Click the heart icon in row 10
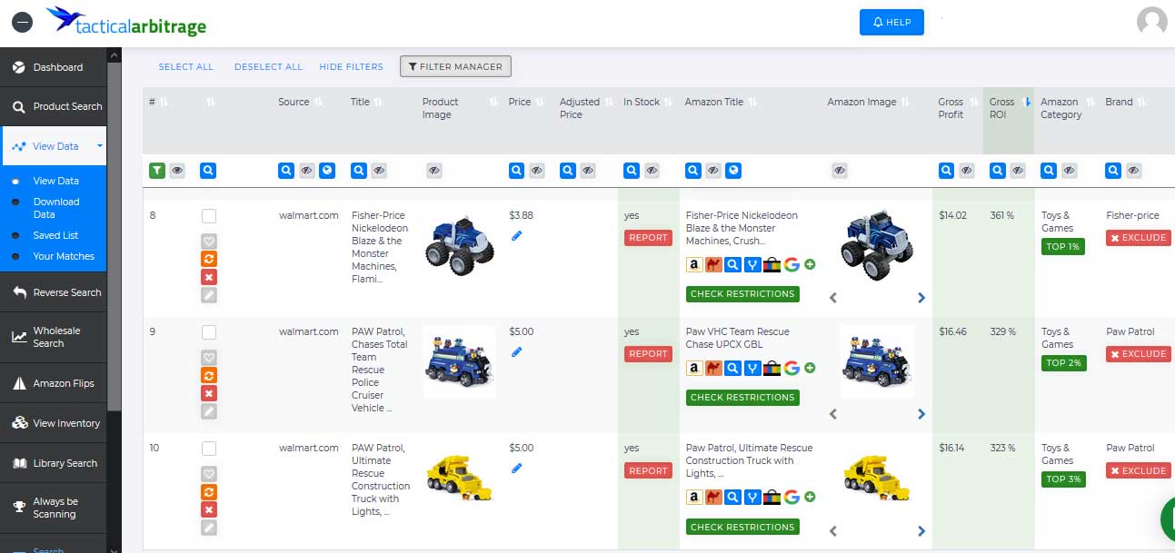The width and height of the screenshot is (1175, 553). [209, 474]
